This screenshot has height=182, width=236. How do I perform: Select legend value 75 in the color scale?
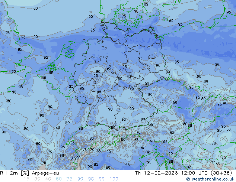(69, 179)
